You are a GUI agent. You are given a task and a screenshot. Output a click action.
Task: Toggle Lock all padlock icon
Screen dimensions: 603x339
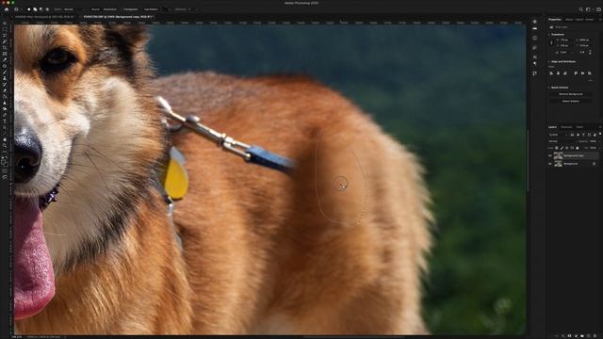click(x=578, y=148)
